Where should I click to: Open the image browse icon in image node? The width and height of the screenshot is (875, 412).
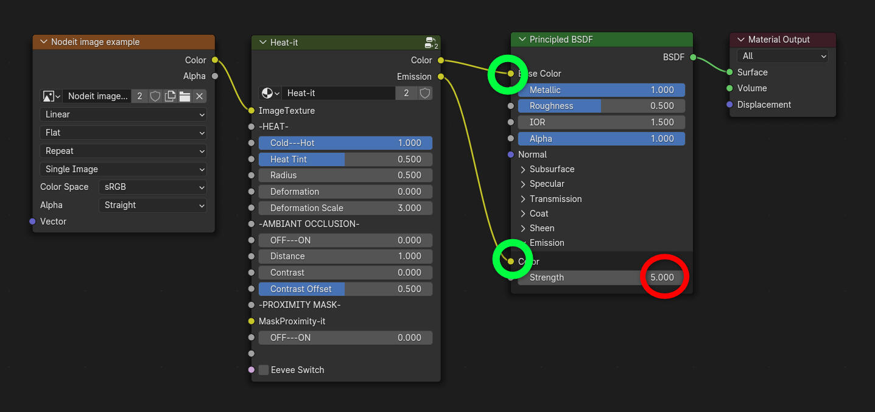click(51, 96)
